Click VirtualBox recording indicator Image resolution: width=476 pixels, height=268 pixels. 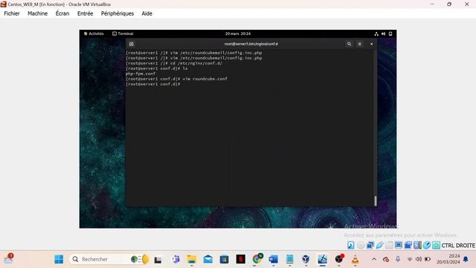coord(408,245)
